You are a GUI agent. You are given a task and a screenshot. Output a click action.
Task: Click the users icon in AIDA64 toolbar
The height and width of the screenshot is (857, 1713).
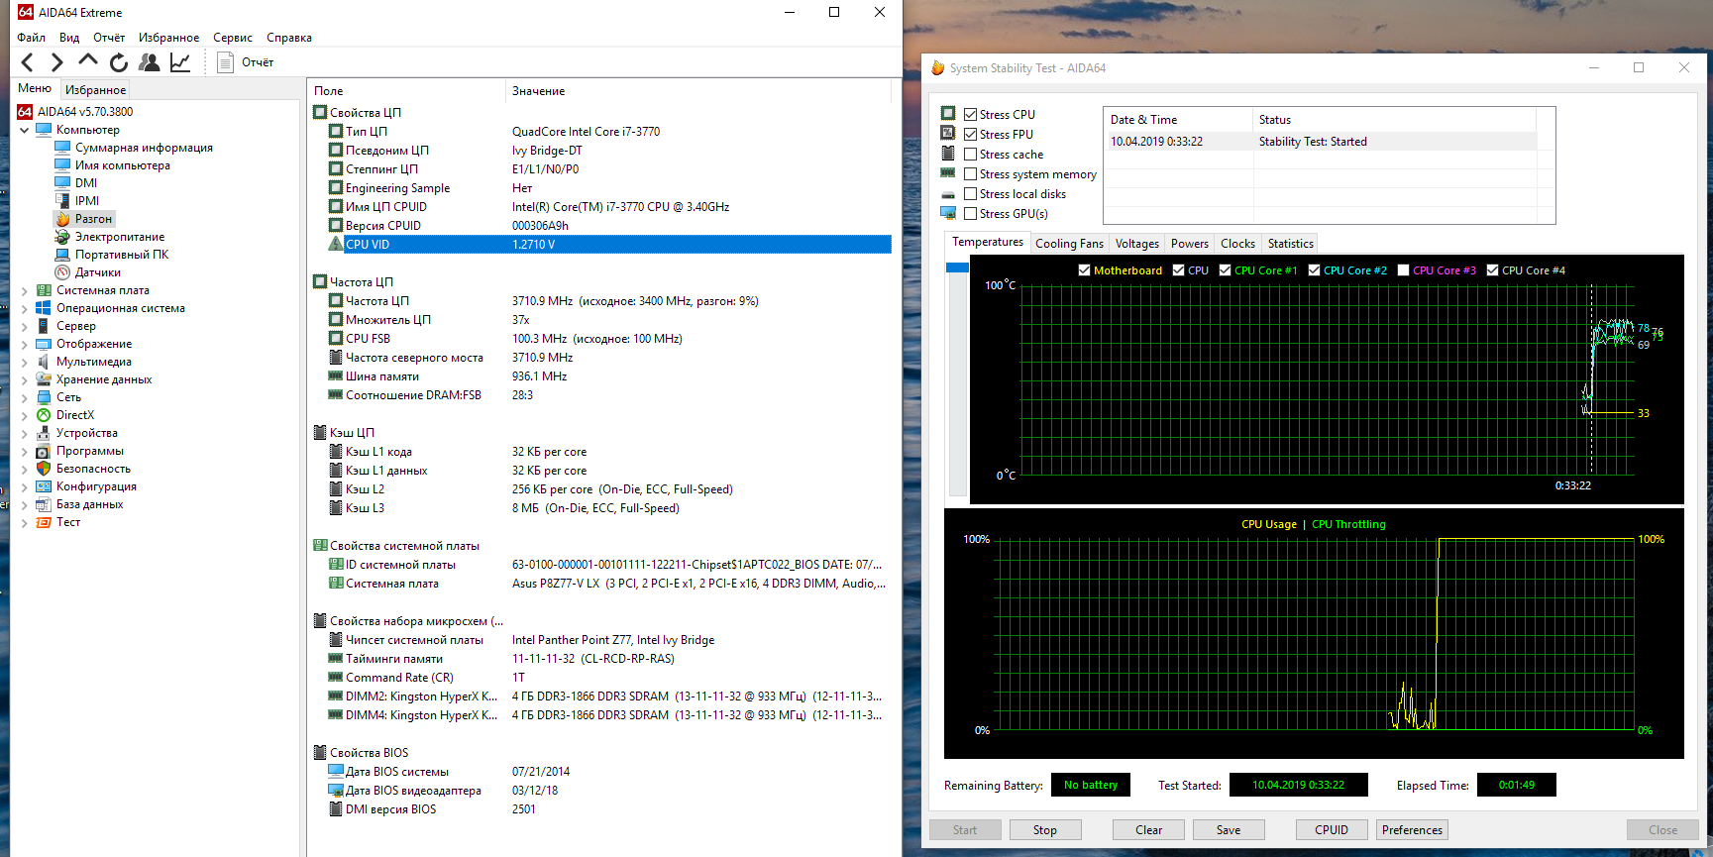click(150, 62)
